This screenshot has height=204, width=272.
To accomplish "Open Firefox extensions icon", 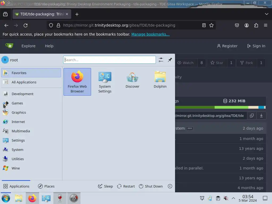I will 256,25.
